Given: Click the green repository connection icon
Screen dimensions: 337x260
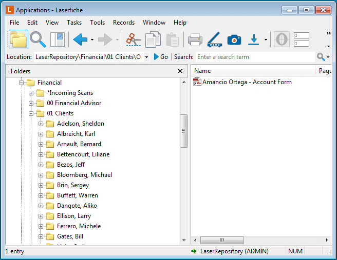Looking at the screenshot, I should pos(194,251).
